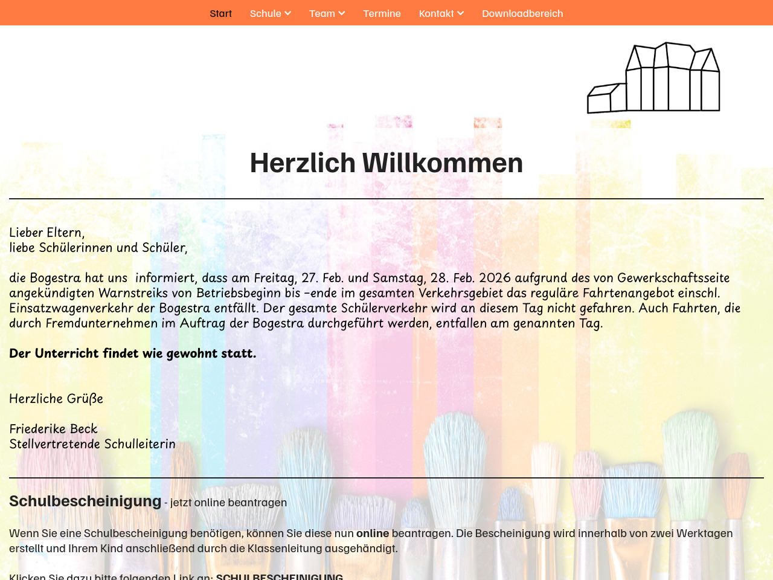The height and width of the screenshot is (580, 773).
Task: Open the Start page in navigation
Action: [x=220, y=13]
